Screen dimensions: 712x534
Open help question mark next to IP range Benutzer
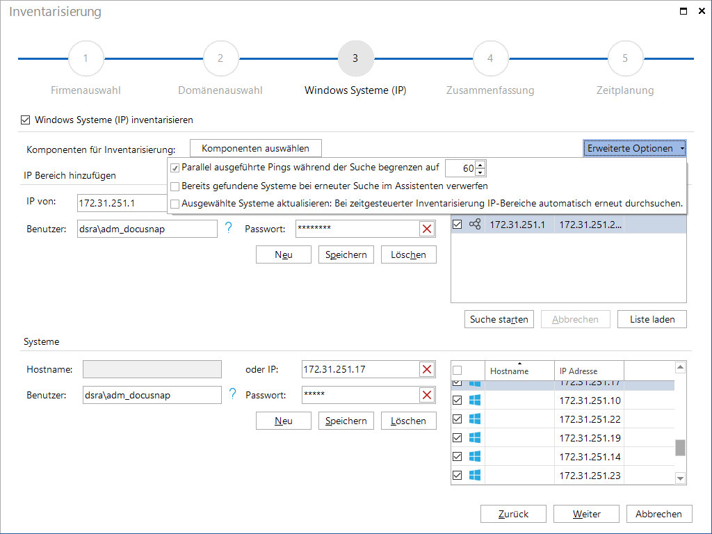pyautogui.click(x=228, y=228)
